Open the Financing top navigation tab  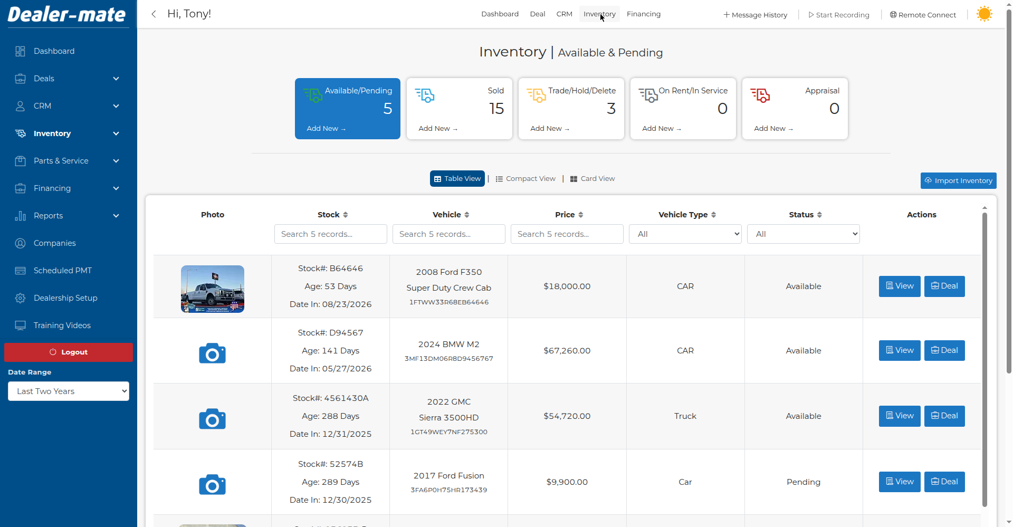click(x=644, y=14)
